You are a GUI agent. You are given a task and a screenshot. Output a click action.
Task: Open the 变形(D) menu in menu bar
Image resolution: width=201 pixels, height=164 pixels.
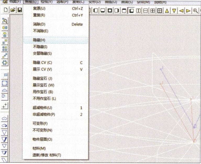pyautogui.click(x=94, y=2)
